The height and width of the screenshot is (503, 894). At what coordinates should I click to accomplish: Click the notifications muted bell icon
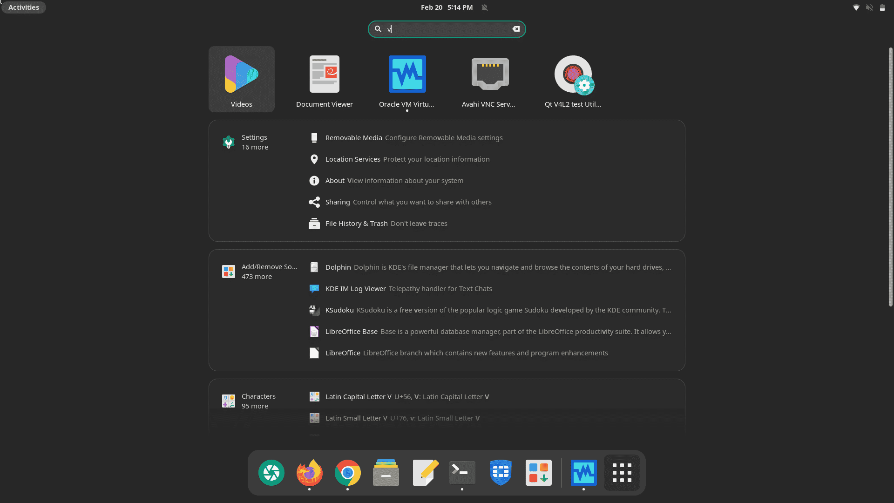pos(485,7)
